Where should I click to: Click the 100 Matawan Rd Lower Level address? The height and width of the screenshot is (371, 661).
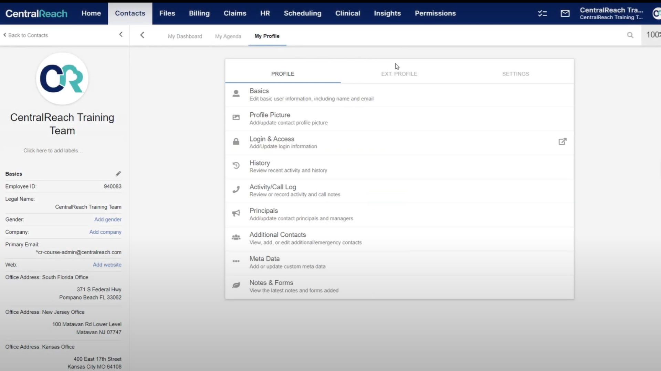click(x=87, y=324)
